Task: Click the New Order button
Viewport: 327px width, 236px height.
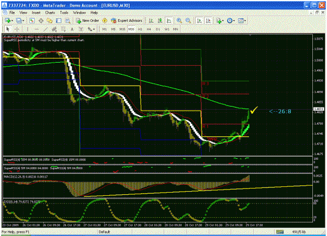Action: coord(87,20)
